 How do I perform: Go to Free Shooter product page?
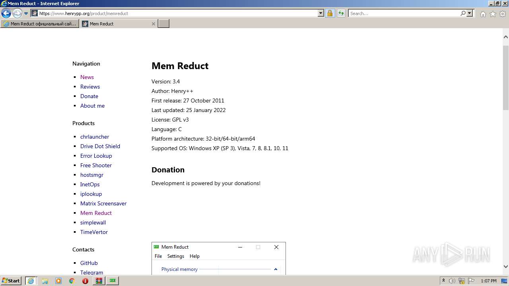(x=96, y=165)
